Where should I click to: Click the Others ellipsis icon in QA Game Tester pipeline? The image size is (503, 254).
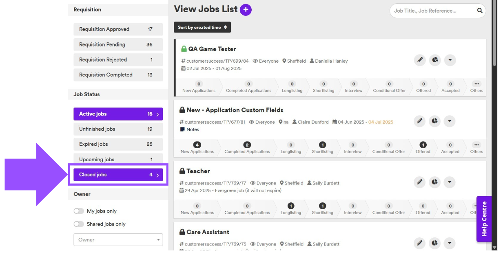[476, 84]
